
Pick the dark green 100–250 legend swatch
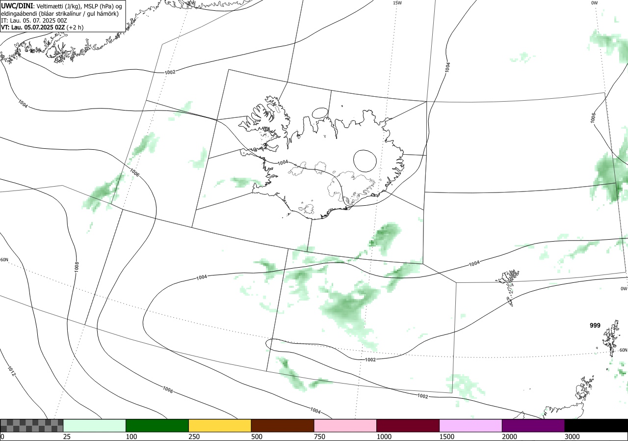(x=157, y=425)
